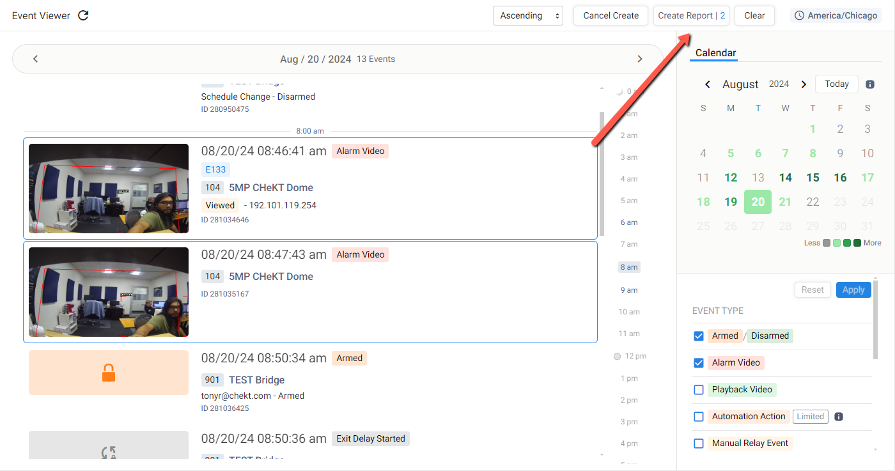895x471 pixels.
Task: Click the filter panel vertical scrollbar
Action: [x=875, y=320]
